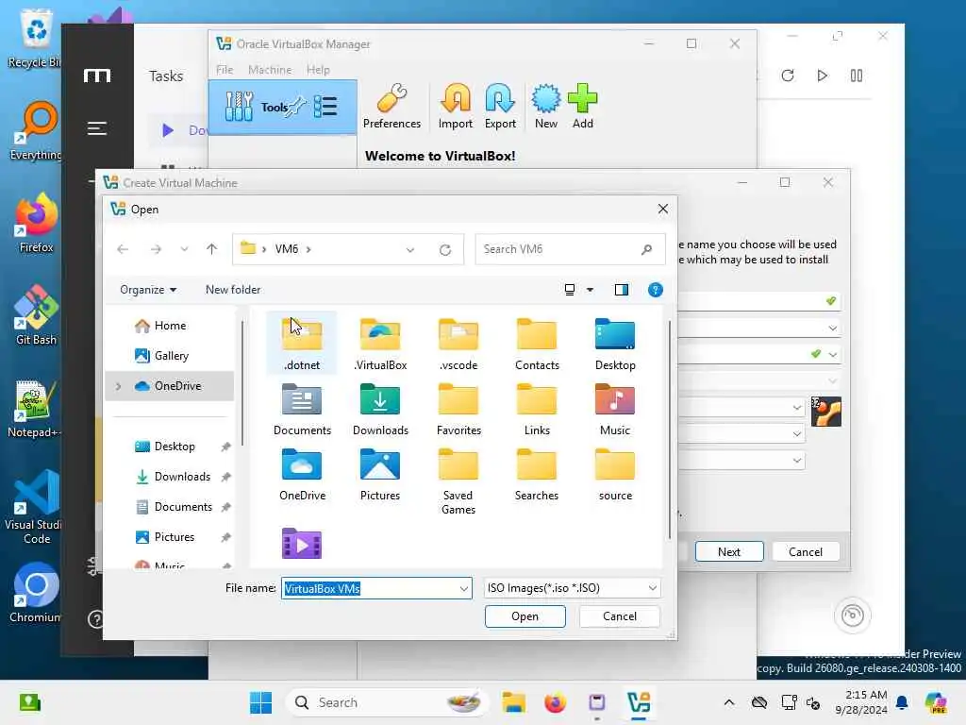Select the Favorites folder
Screen dimensions: 966x725
point(458,410)
